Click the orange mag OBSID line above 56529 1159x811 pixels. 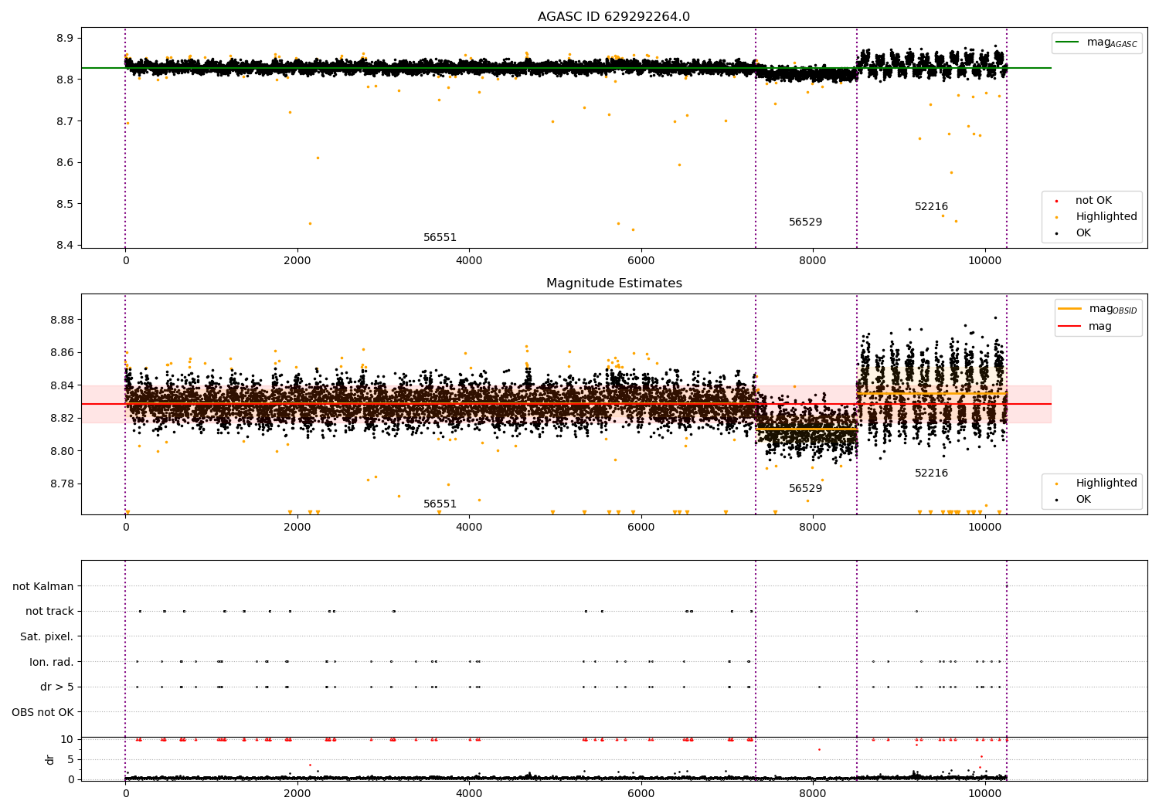point(807,429)
